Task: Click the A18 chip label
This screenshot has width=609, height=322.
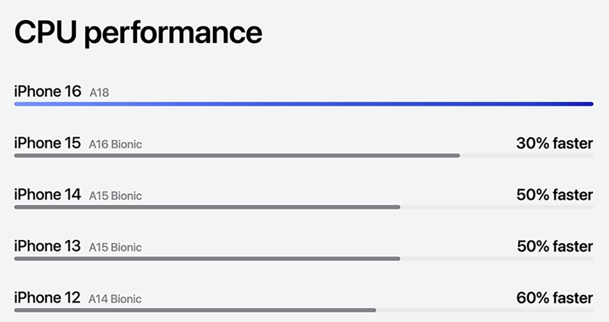Action: click(x=99, y=93)
